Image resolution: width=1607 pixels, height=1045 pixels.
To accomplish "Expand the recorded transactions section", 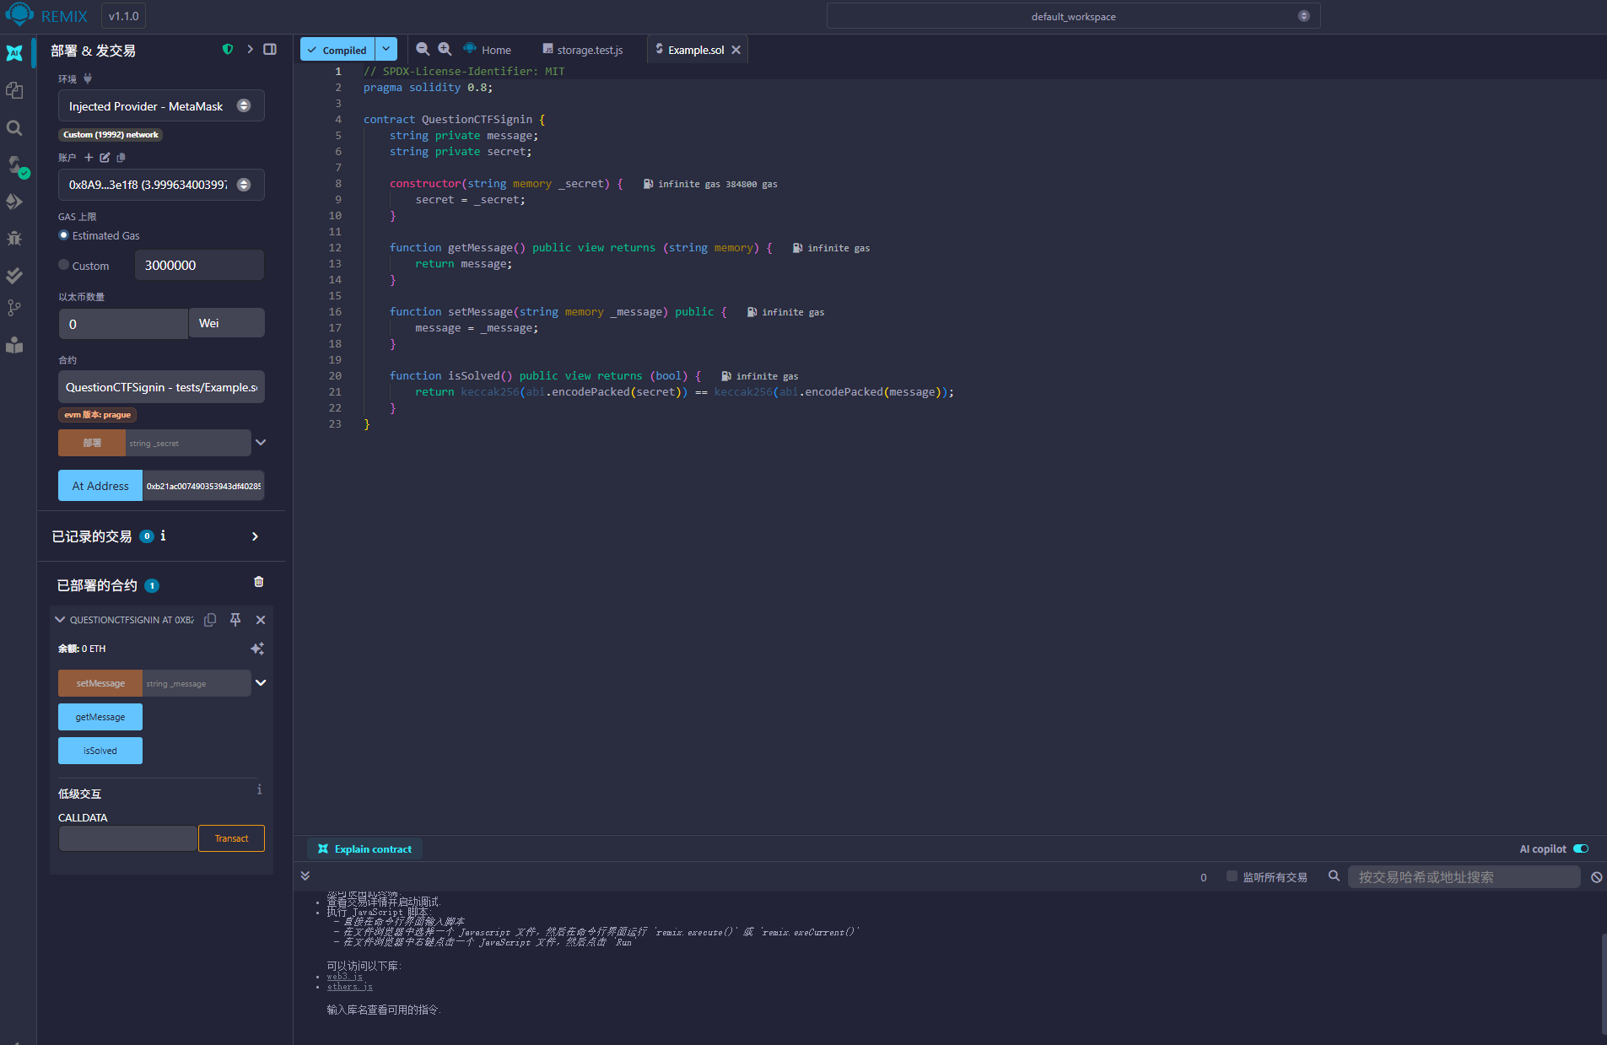I will (255, 536).
